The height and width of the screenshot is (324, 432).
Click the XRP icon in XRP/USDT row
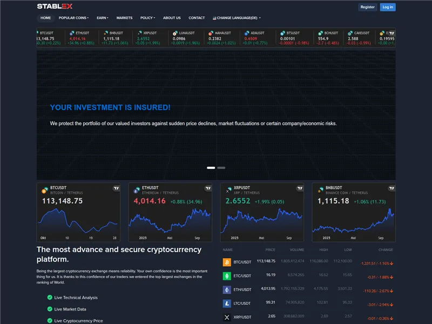227,318
